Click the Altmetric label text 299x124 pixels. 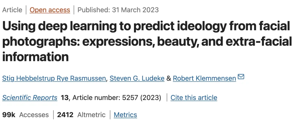[91, 115]
